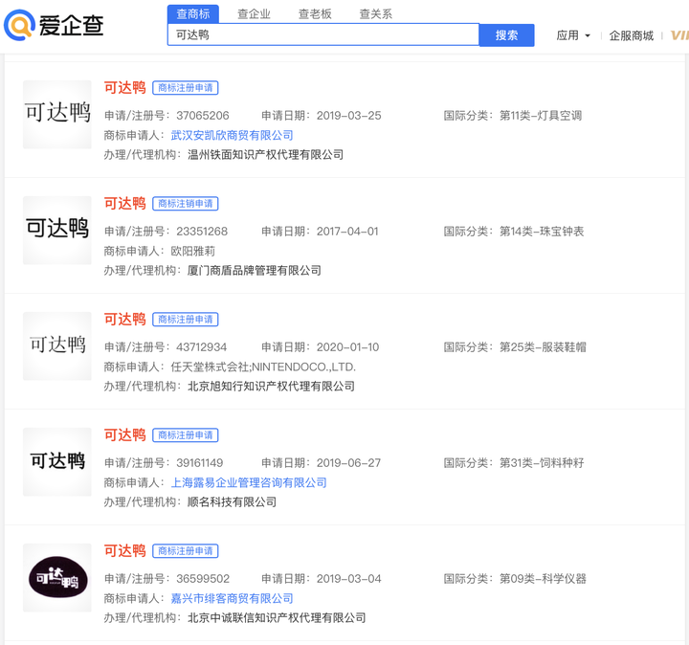Select registration number 37065206
The image size is (689, 645).
click(x=203, y=116)
